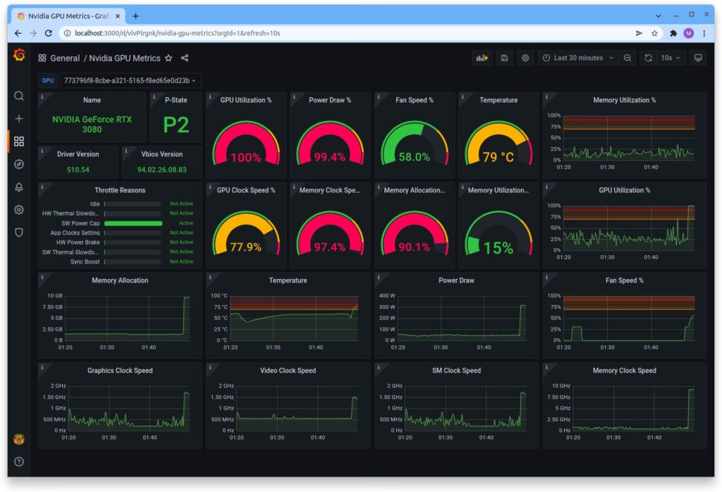Click the Grafana logo home icon
The width and height of the screenshot is (722, 492).
pyautogui.click(x=19, y=55)
